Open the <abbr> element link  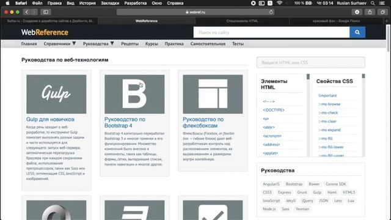pos(269,127)
